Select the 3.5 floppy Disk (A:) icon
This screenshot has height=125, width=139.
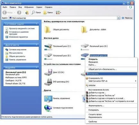coord(48,72)
